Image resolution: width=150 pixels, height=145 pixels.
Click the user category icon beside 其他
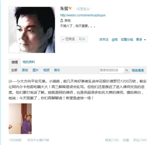pyautogui.click(x=62, y=20)
